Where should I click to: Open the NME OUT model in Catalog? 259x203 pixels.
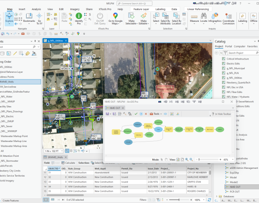(x=235, y=187)
